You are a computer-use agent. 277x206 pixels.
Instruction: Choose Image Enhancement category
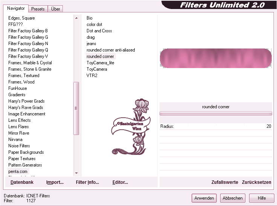tap(27, 114)
